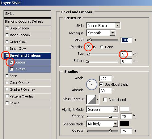Viewport: 152px width, 139px height.
Task: Enable the Stroke checkbox
Action: pyautogui.click(x=7, y=103)
